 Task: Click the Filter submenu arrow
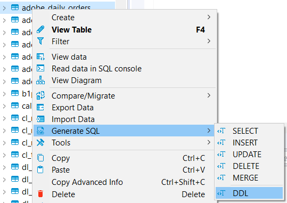pyautogui.click(x=209, y=41)
